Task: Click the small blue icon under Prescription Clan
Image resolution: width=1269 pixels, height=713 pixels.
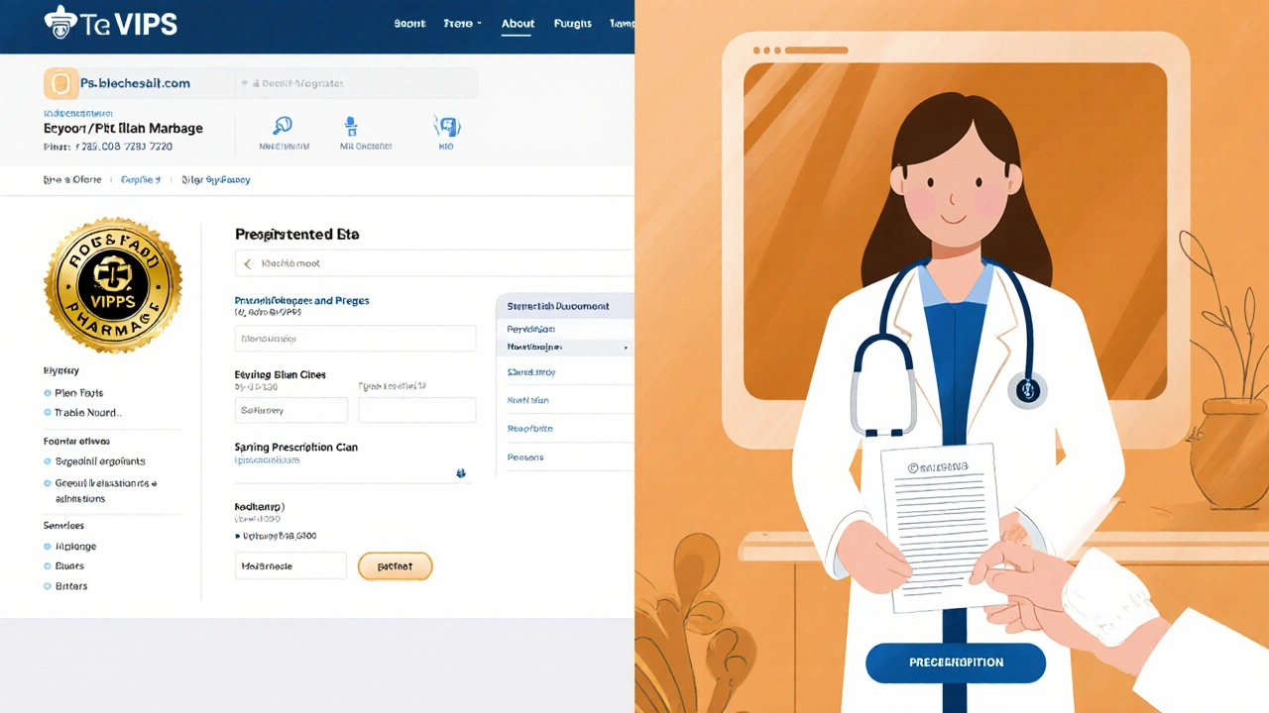Action: (x=461, y=473)
